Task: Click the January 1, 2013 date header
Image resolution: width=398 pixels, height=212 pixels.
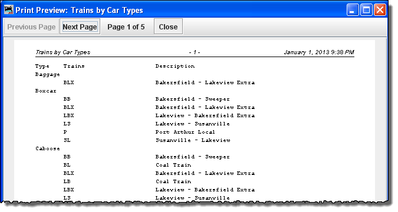Action: click(319, 52)
